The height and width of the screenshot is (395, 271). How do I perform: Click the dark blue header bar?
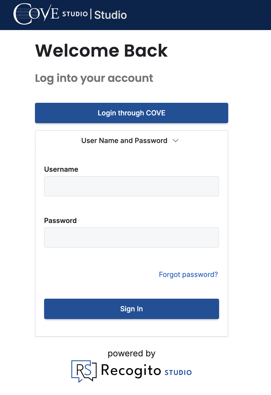[x=202, y=15]
